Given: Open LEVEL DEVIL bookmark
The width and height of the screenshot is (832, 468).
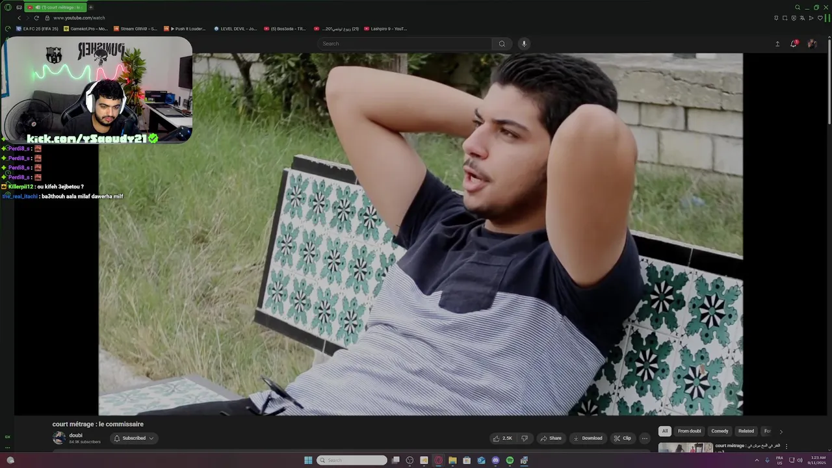Looking at the screenshot, I should (x=235, y=29).
